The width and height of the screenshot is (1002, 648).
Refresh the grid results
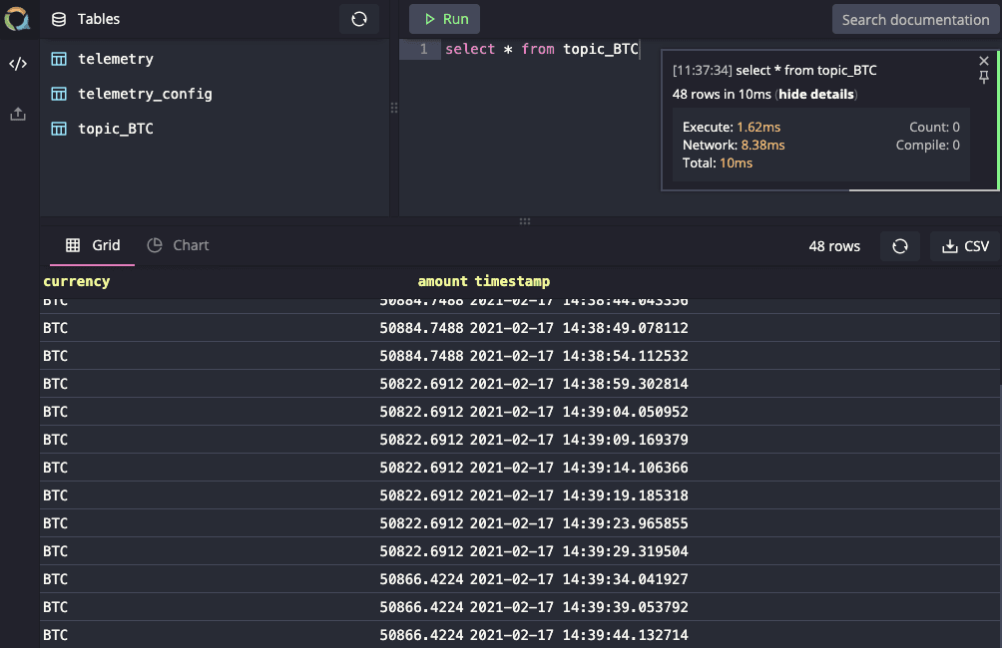click(x=899, y=246)
